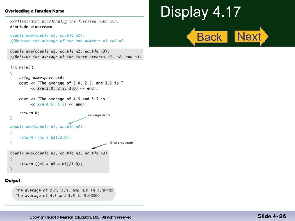Click the comment 'Illustrates overloading the function name ave'
The image size is (295, 221).
(64, 21)
